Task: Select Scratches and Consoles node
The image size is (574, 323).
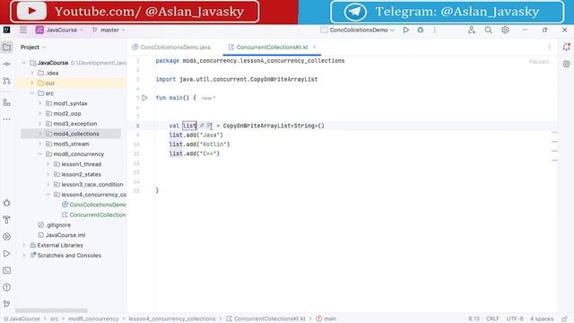Action: [69, 256]
